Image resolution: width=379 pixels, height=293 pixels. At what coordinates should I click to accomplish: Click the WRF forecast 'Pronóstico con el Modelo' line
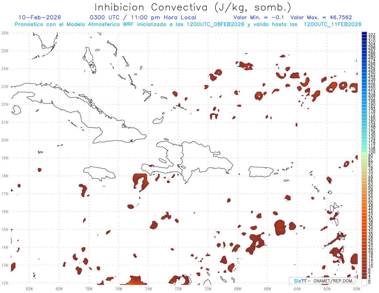[188, 24]
